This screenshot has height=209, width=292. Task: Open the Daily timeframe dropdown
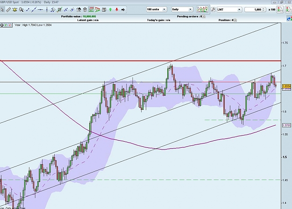(182, 9)
